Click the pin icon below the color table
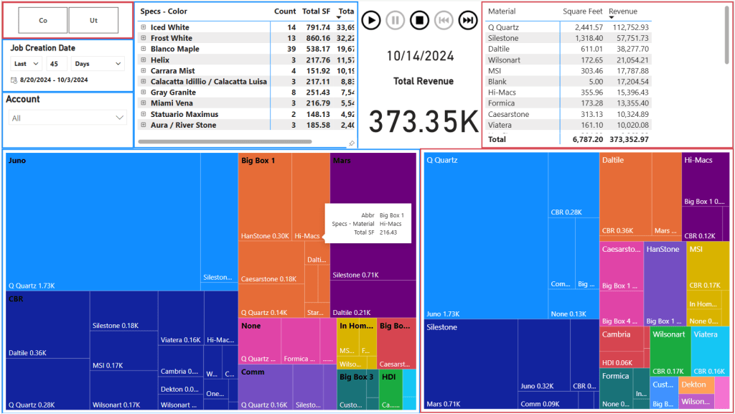 352,144
